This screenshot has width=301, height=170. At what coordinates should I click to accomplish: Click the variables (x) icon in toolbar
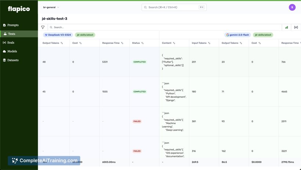point(296,27)
